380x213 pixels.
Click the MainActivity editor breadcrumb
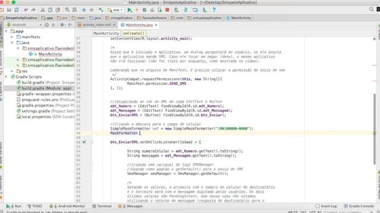pyautogui.click(x=106, y=33)
